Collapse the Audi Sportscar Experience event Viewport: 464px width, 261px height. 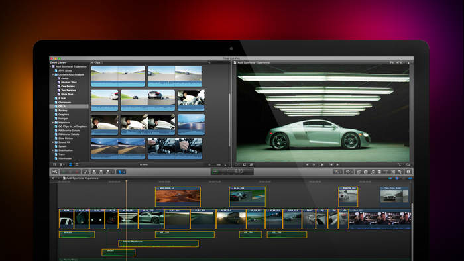click(x=50, y=66)
